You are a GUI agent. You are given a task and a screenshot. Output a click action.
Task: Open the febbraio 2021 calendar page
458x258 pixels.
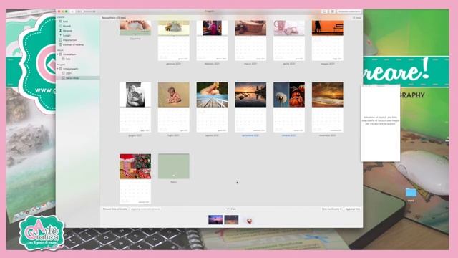pyautogui.click(x=212, y=41)
